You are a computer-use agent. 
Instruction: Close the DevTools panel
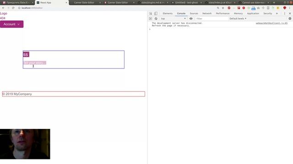[x=290, y=14]
